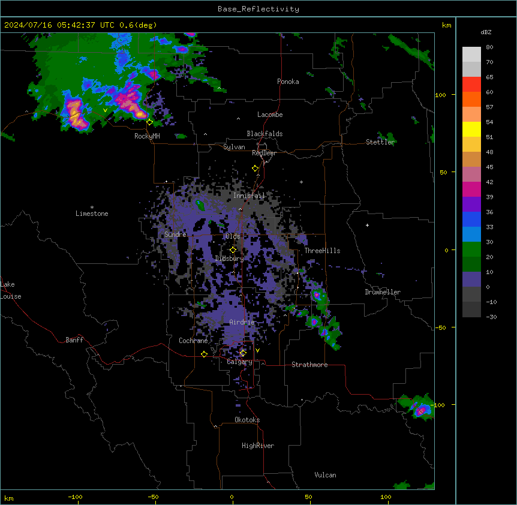Click the Limestone label

(x=92, y=214)
